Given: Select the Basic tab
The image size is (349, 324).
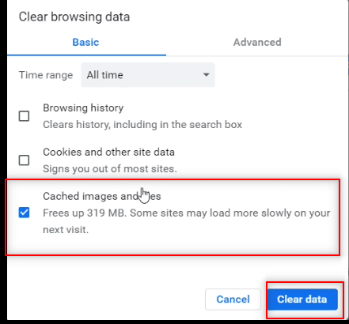Looking at the screenshot, I should (85, 42).
